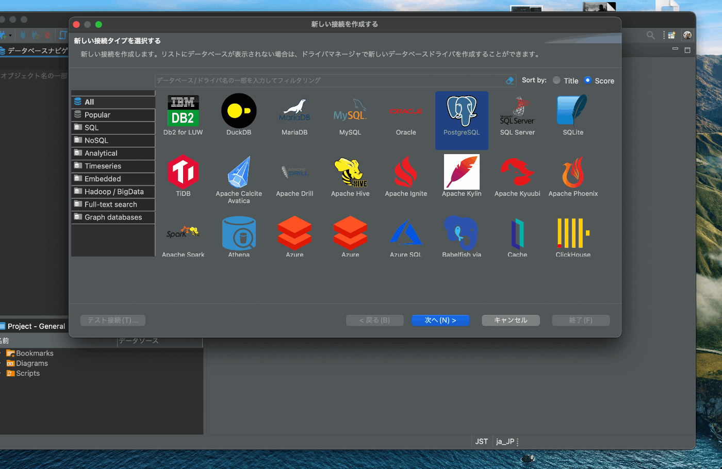Pick the Azure SQL driver icon
Viewport: 722px width, 469px height.
pyautogui.click(x=406, y=233)
